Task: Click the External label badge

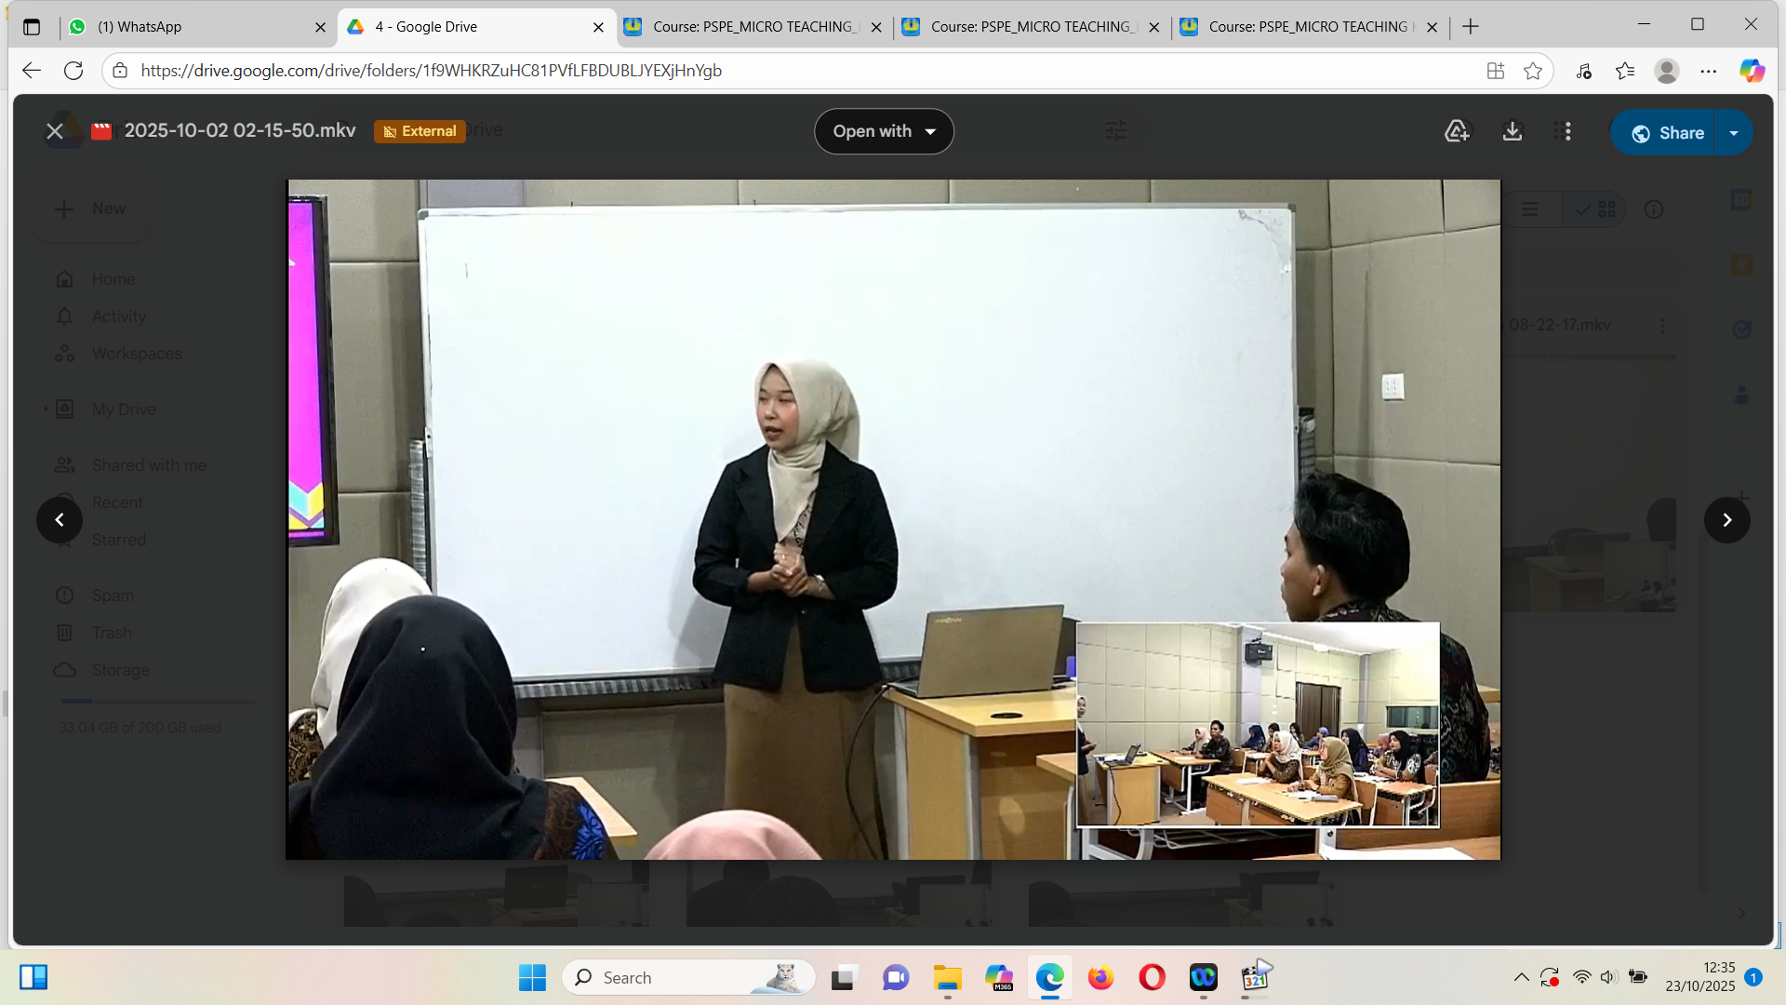Action: tap(420, 131)
